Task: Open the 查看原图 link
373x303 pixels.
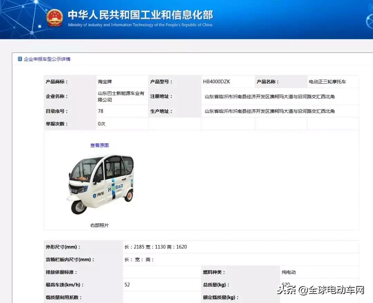Action: [x=99, y=145]
